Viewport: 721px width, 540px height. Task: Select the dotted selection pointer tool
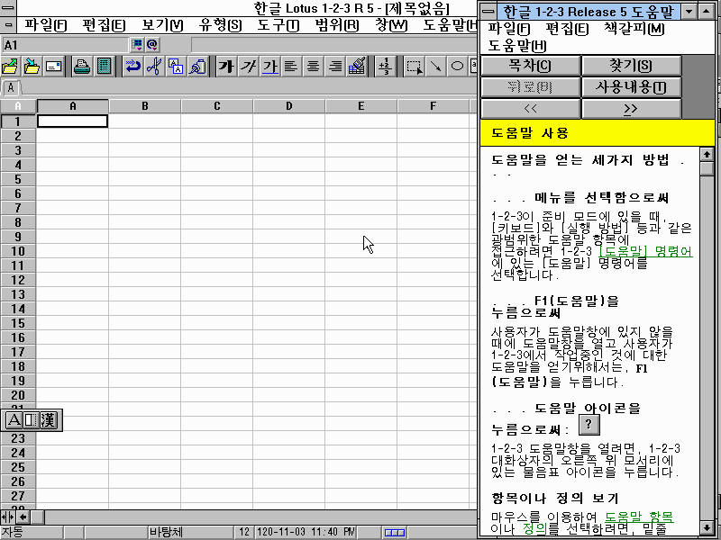tap(414, 67)
